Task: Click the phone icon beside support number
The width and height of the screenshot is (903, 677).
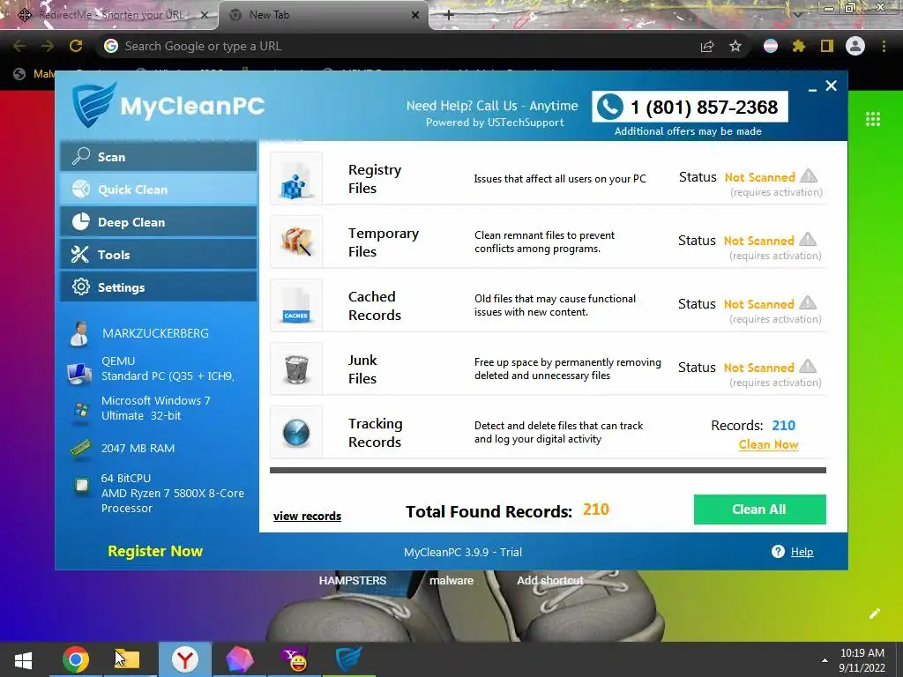Action: (610, 107)
